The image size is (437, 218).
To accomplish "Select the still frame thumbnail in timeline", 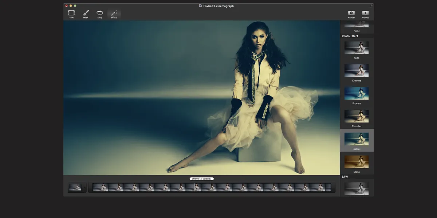I will [x=75, y=187].
